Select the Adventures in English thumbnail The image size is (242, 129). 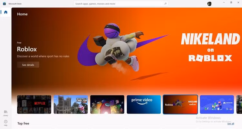(70, 104)
